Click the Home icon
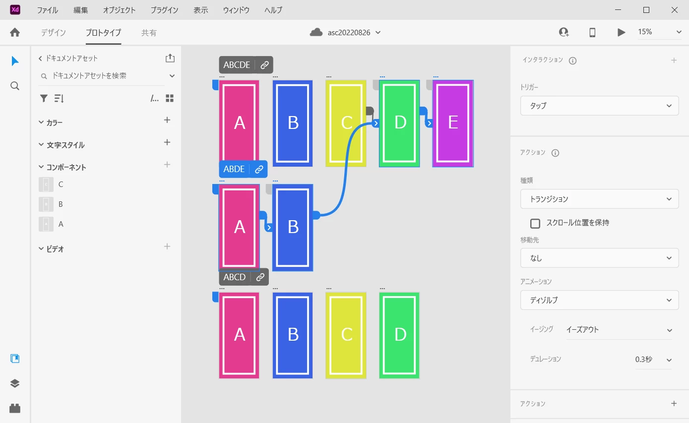Screen dimensions: 689x423 [15, 33]
